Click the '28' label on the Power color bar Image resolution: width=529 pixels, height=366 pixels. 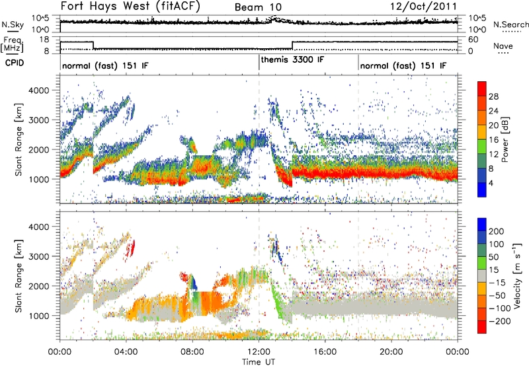(493, 96)
